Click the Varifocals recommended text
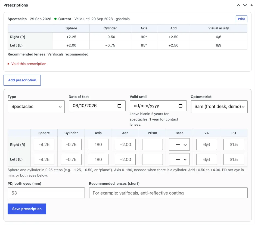Screen dimensions: 255x225 click(68, 54)
